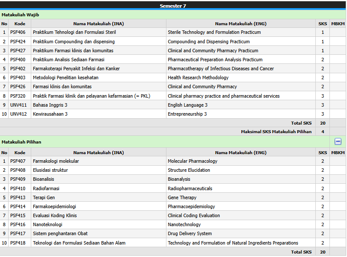Select 'Bahasa Inggris 3'
Viewport: 347px width, 257px height.
[x=50, y=105]
